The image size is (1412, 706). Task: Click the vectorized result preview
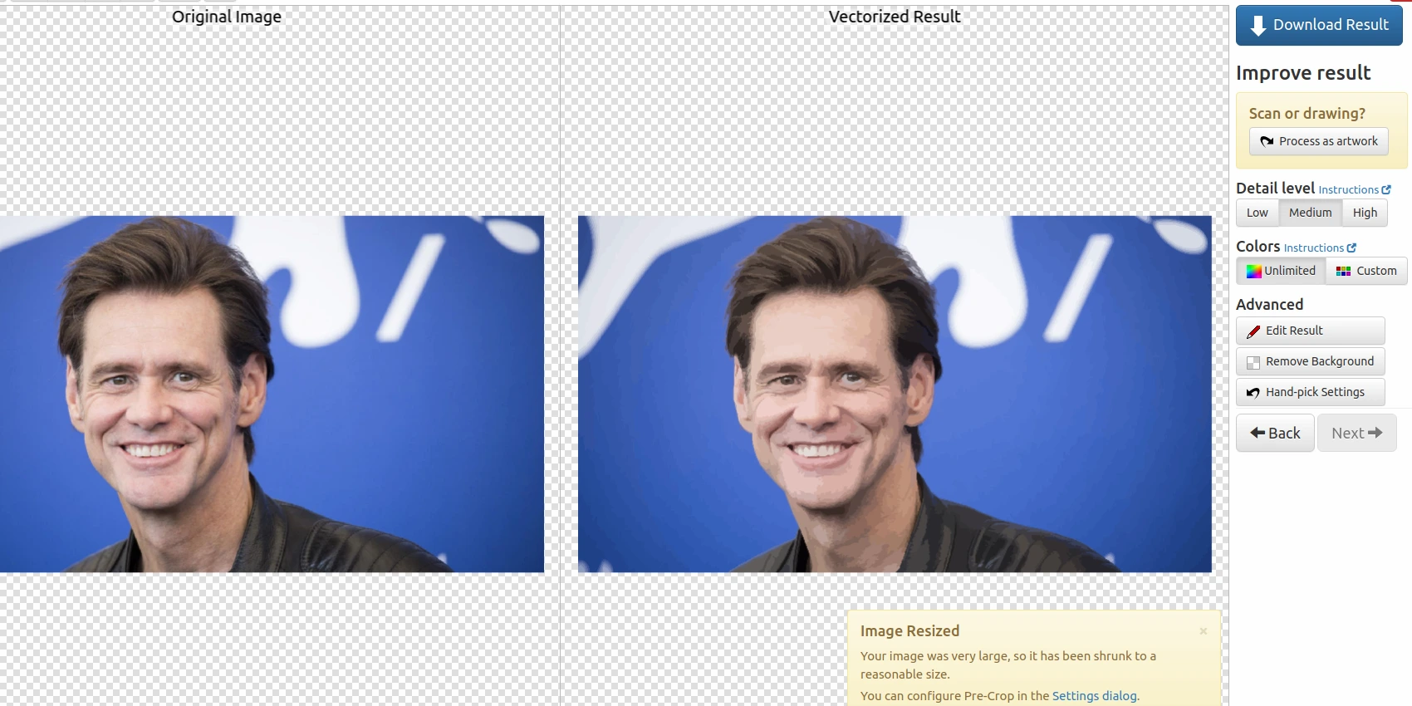pyautogui.click(x=895, y=394)
